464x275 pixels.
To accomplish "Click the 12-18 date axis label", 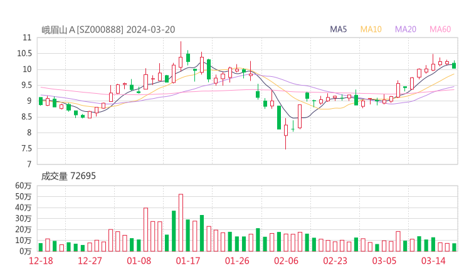I will 41,261.
